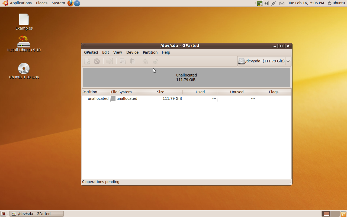Open the Trash icon in bottom panel
This screenshot has width=347, height=217.
click(343, 214)
